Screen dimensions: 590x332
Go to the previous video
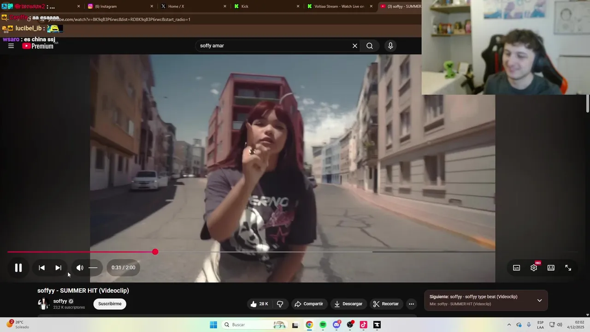tap(41, 267)
